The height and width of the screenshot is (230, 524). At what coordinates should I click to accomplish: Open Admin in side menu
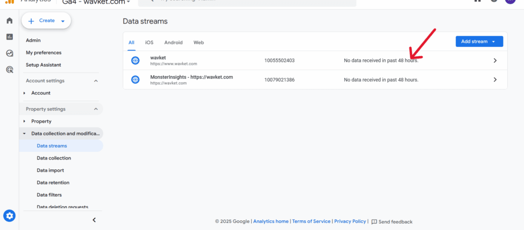coord(33,40)
